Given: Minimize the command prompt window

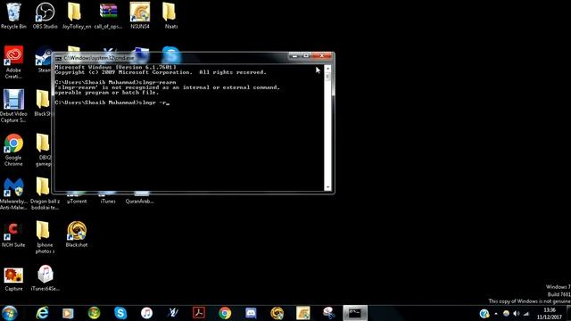Looking at the screenshot, I should pyautogui.click(x=294, y=56).
